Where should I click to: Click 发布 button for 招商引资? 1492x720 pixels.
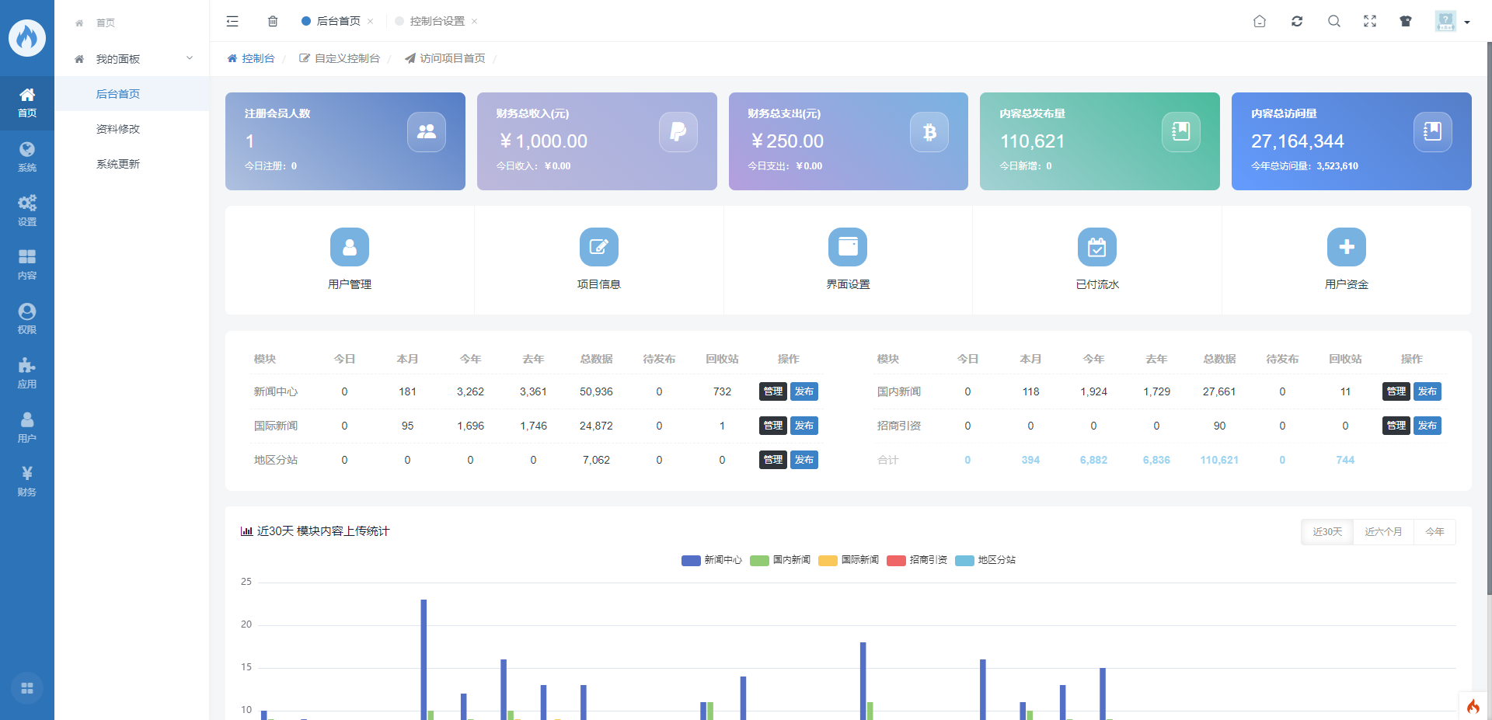pyautogui.click(x=1428, y=426)
